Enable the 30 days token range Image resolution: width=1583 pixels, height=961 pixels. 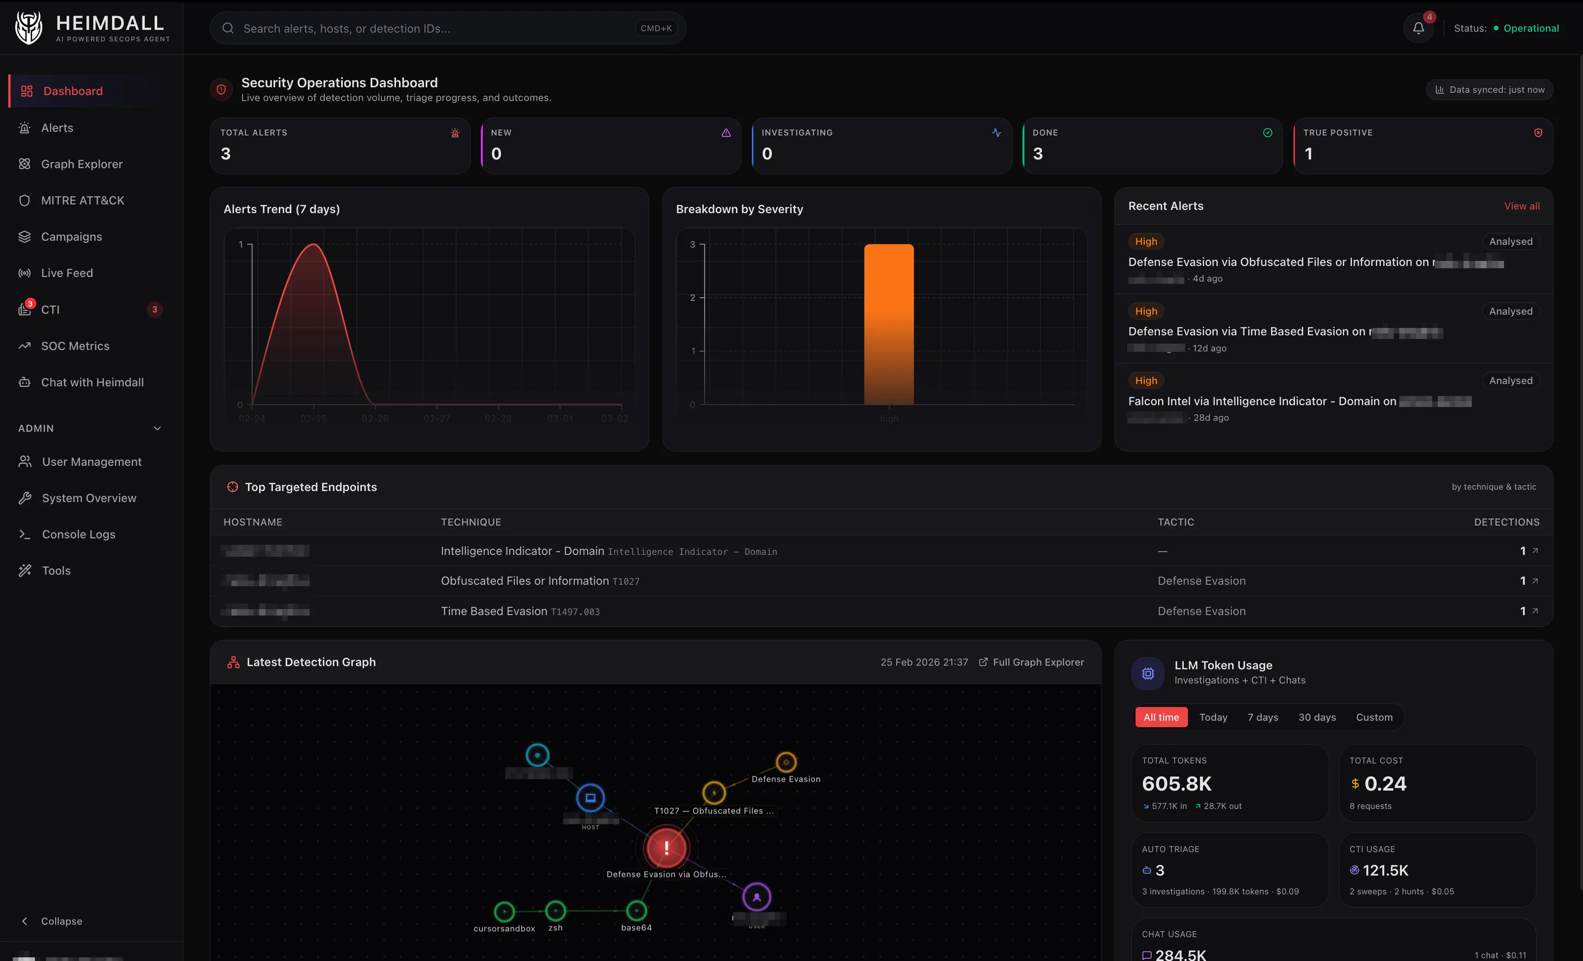pos(1317,717)
